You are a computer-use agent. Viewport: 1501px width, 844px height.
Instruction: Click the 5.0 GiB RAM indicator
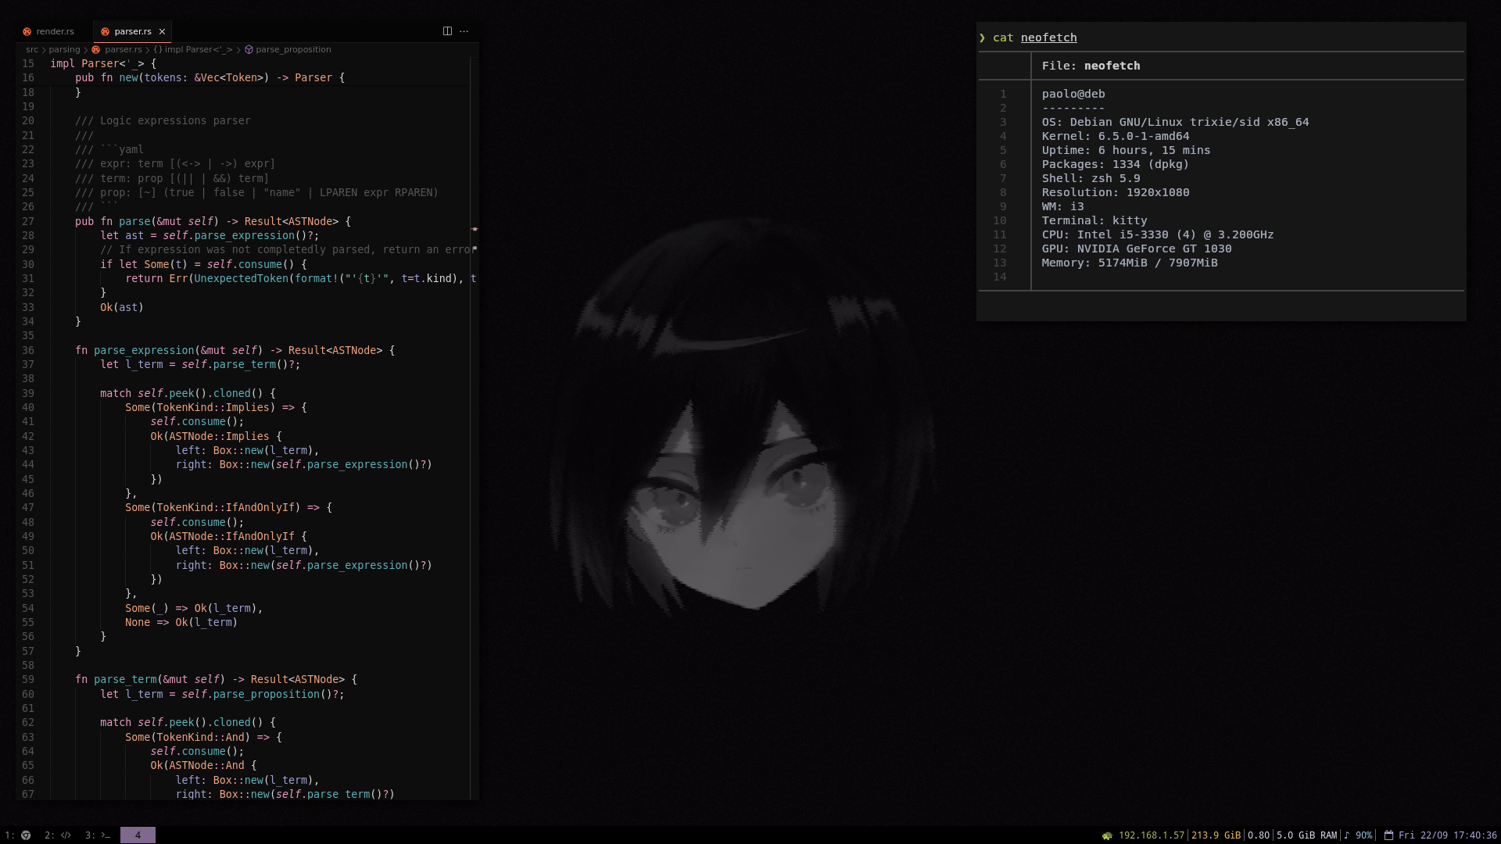(1306, 835)
